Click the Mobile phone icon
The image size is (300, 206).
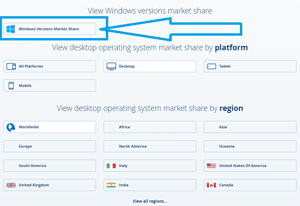click(x=11, y=86)
